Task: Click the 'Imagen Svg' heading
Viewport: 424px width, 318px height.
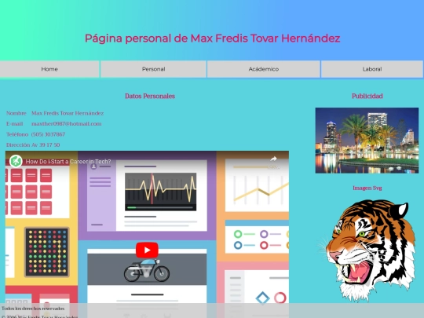Action: (367, 188)
